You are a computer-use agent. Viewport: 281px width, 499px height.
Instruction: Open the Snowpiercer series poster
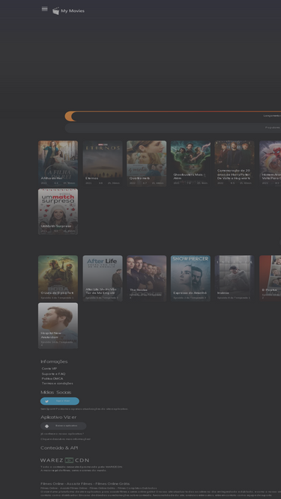click(x=190, y=278)
